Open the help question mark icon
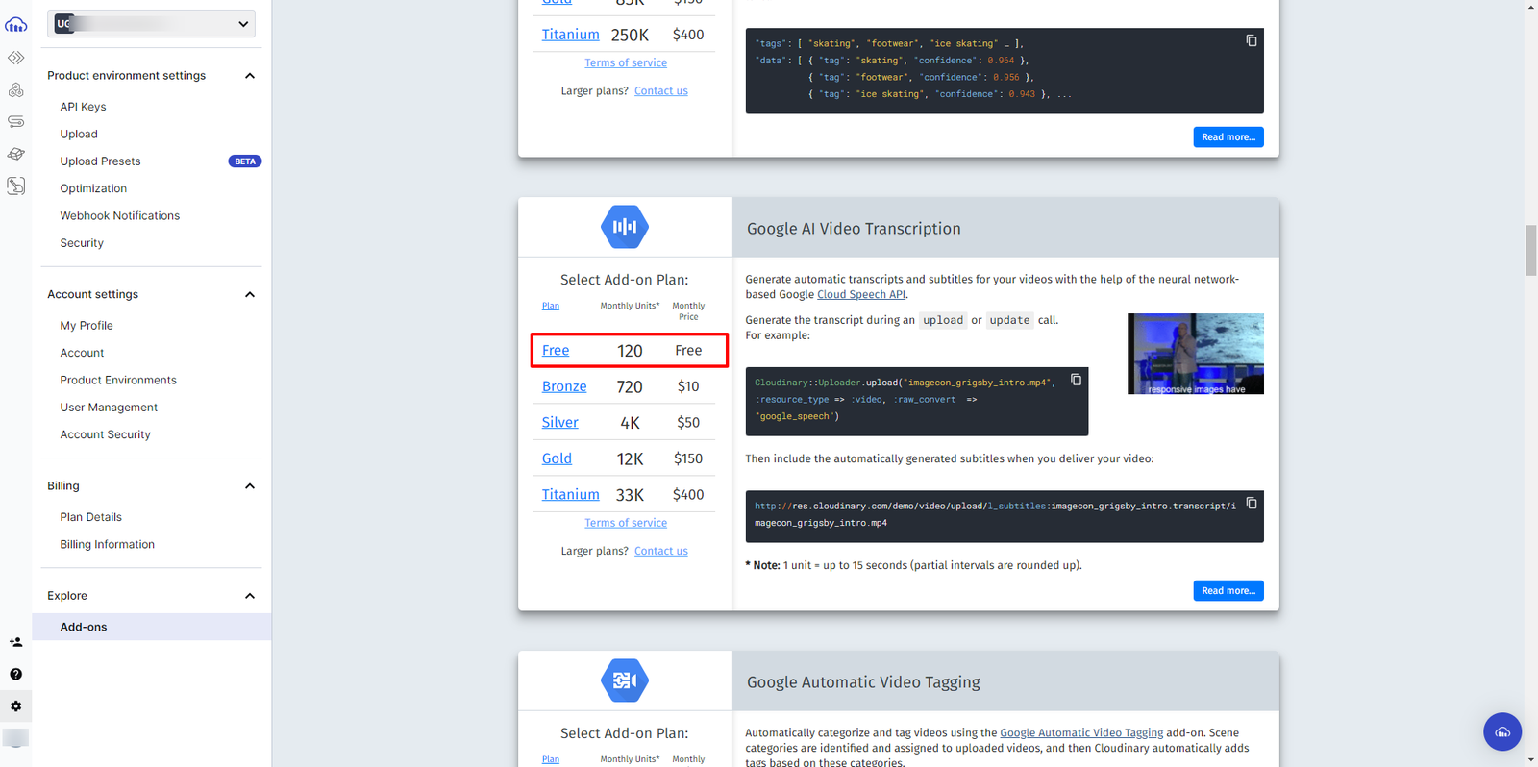The height and width of the screenshot is (767, 1538). point(16,674)
